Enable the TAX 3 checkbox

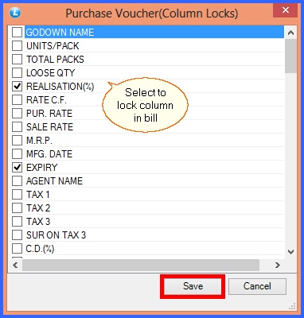(17, 222)
